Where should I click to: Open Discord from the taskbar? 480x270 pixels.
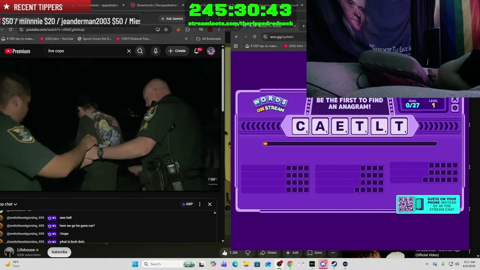point(323,264)
